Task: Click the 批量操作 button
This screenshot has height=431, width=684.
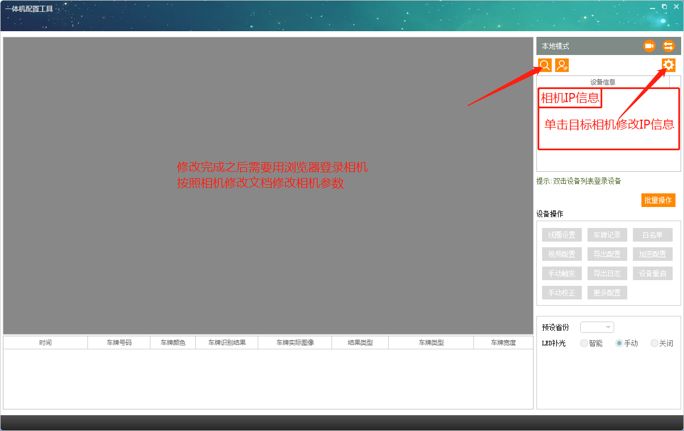Action: click(658, 200)
